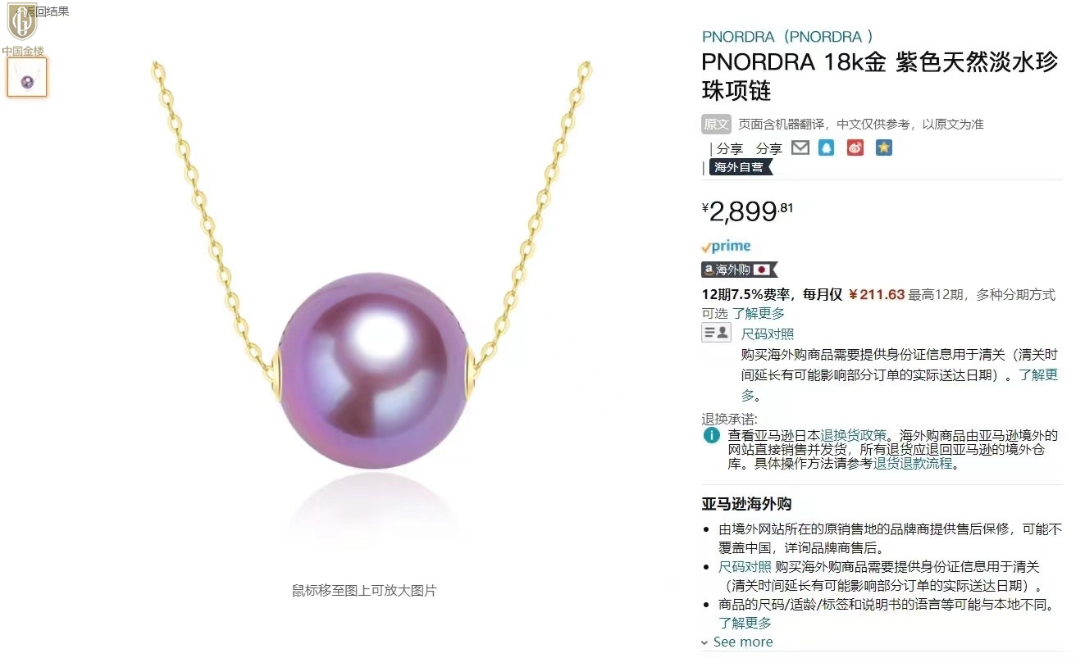The image size is (1085, 658).
Task: Click the blue info icon near return policy
Action: 711,435
